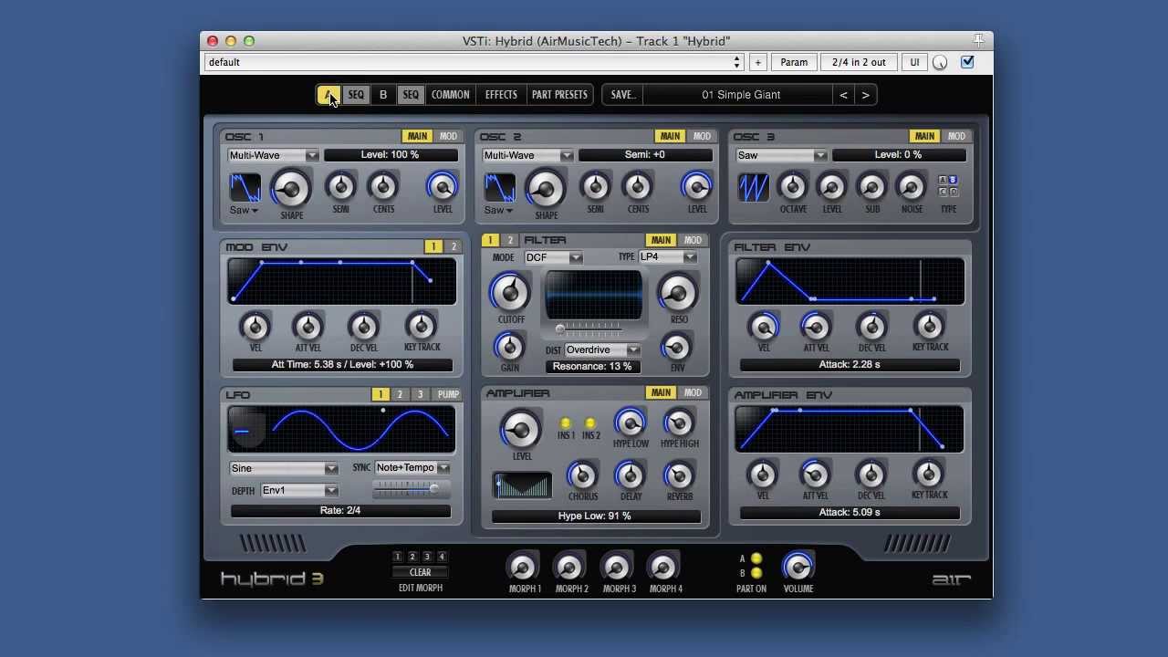Click the '01 Simple Giant' preset name
The image size is (1168, 657).
click(741, 95)
